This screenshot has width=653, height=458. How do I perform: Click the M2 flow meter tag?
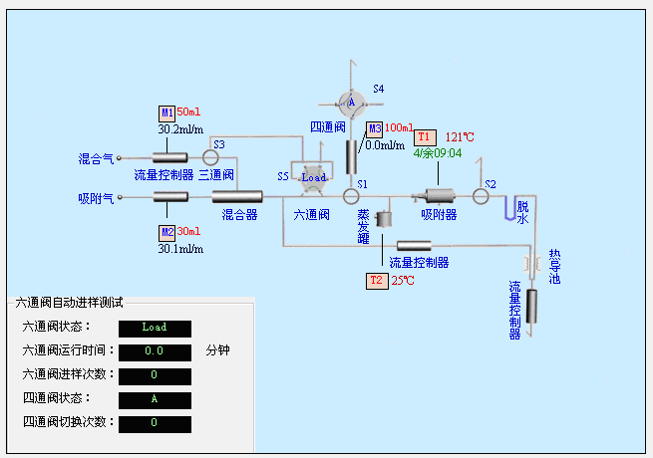tap(167, 233)
